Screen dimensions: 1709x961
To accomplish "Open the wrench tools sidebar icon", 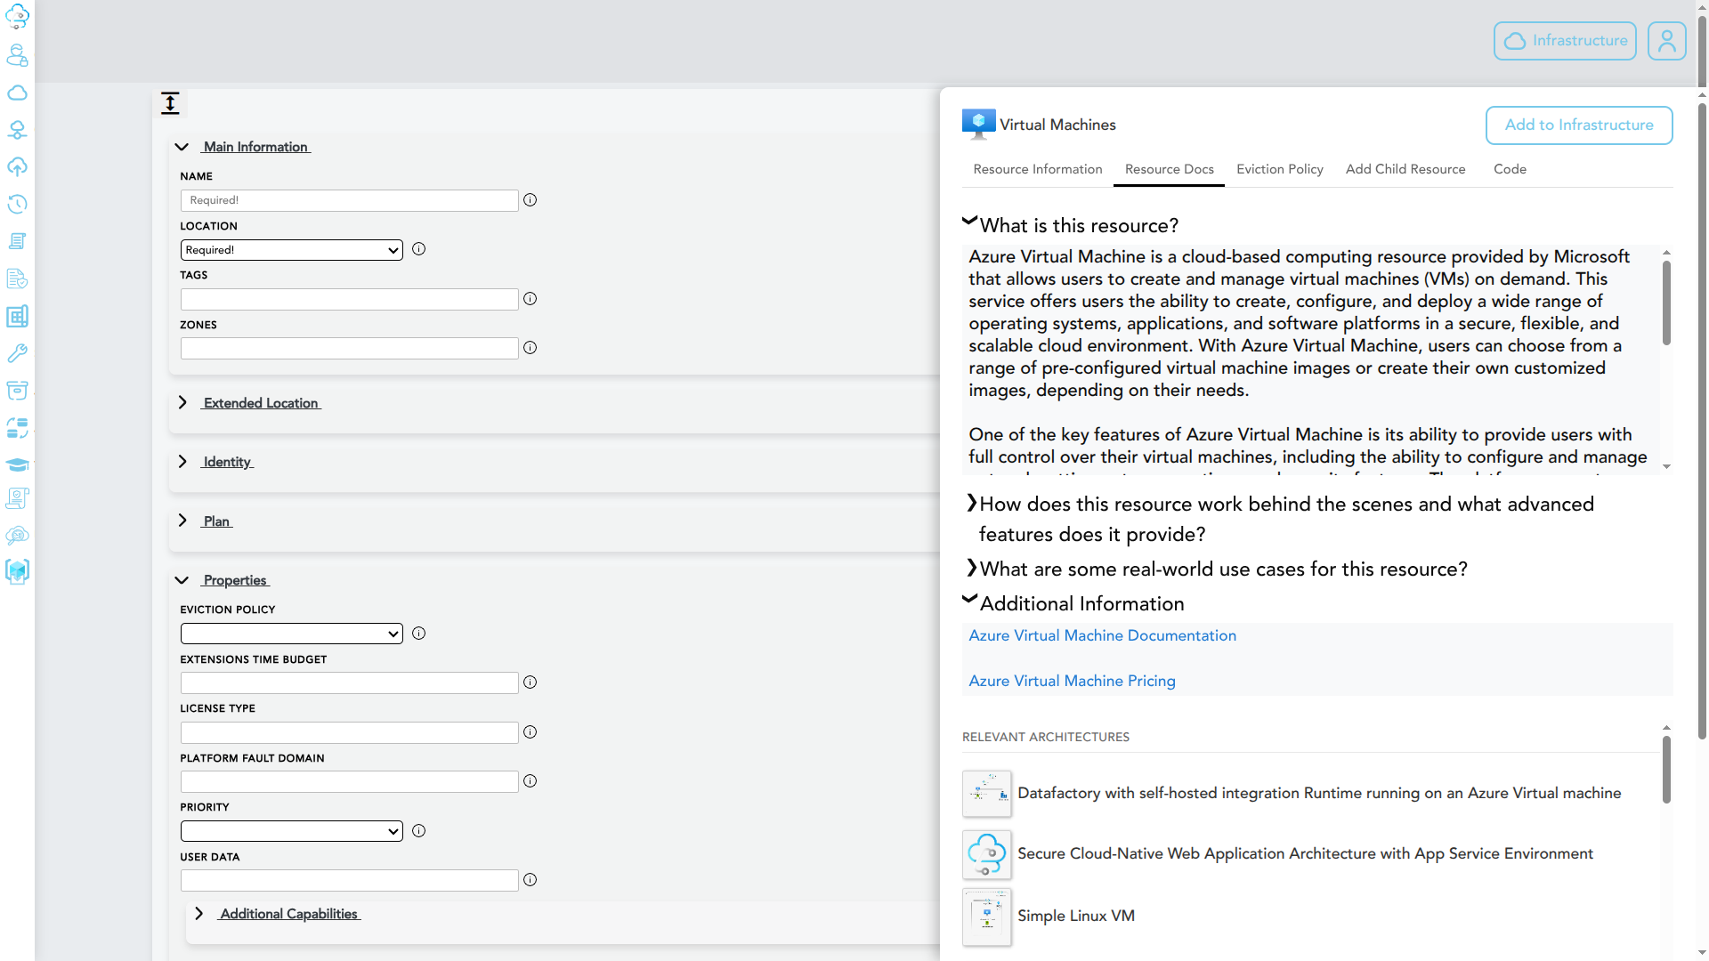I will point(17,353).
